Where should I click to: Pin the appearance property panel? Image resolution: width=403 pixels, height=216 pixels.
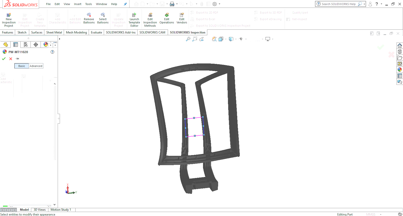[17, 59]
